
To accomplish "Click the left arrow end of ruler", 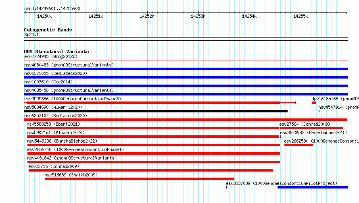I will [25, 12].
